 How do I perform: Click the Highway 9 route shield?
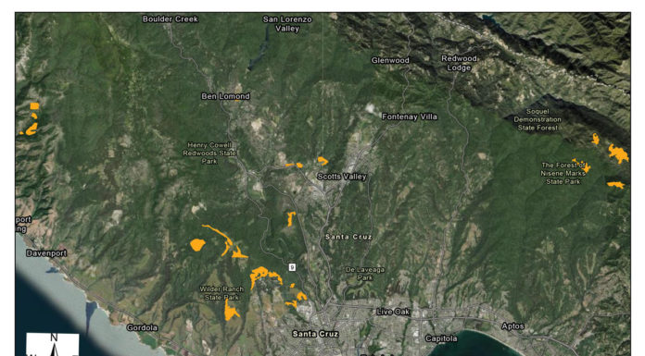(x=292, y=267)
